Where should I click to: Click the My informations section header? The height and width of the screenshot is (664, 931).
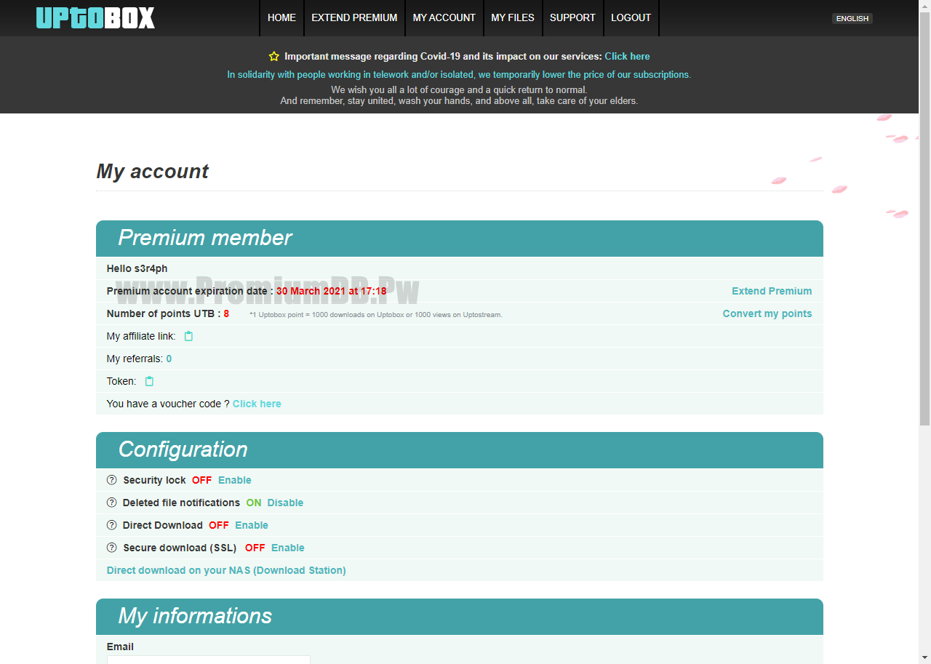click(460, 617)
